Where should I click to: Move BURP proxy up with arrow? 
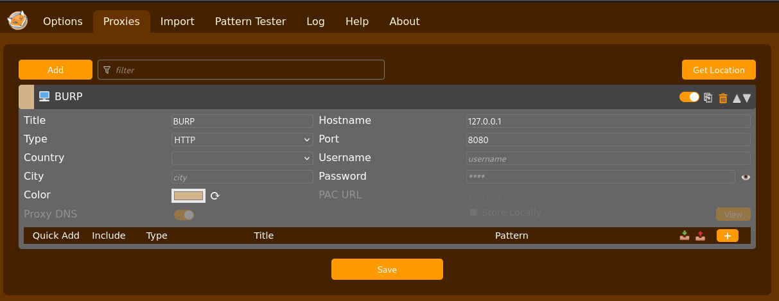click(737, 98)
